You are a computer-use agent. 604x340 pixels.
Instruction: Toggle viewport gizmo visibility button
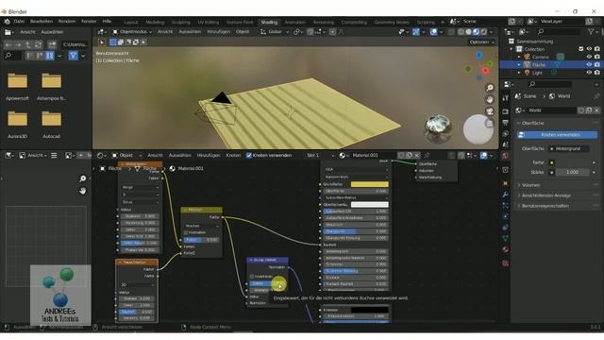point(415,32)
